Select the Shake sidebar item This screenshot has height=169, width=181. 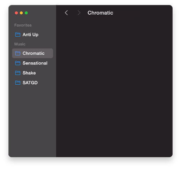click(32, 73)
